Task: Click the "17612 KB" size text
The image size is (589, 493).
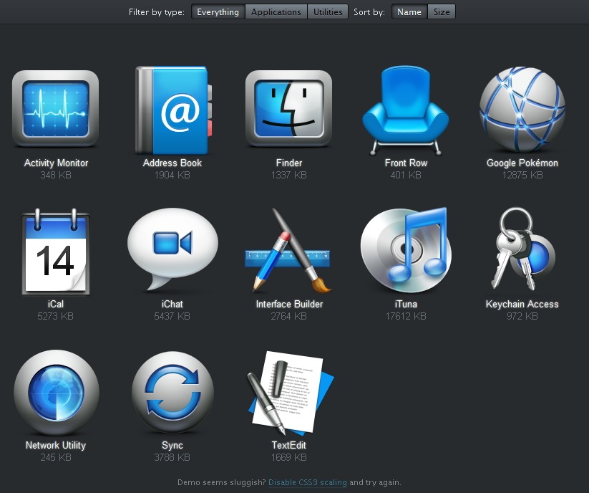Action: [x=406, y=316]
